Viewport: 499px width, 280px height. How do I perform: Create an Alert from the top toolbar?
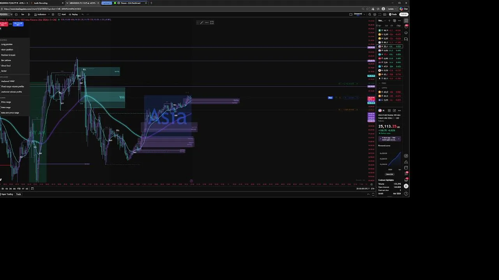[62, 14]
